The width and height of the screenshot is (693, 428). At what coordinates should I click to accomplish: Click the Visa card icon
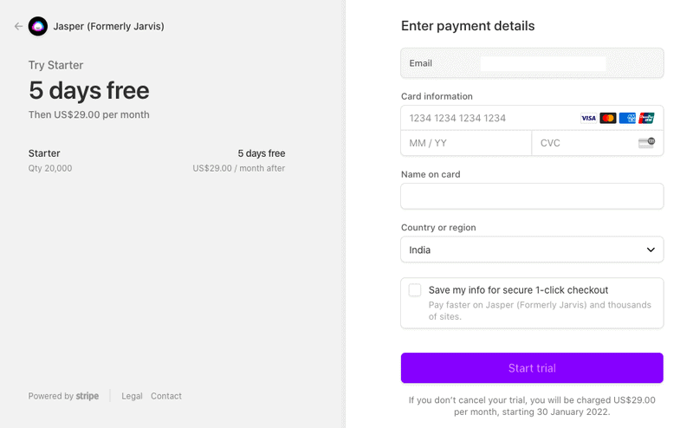pyautogui.click(x=588, y=118)
